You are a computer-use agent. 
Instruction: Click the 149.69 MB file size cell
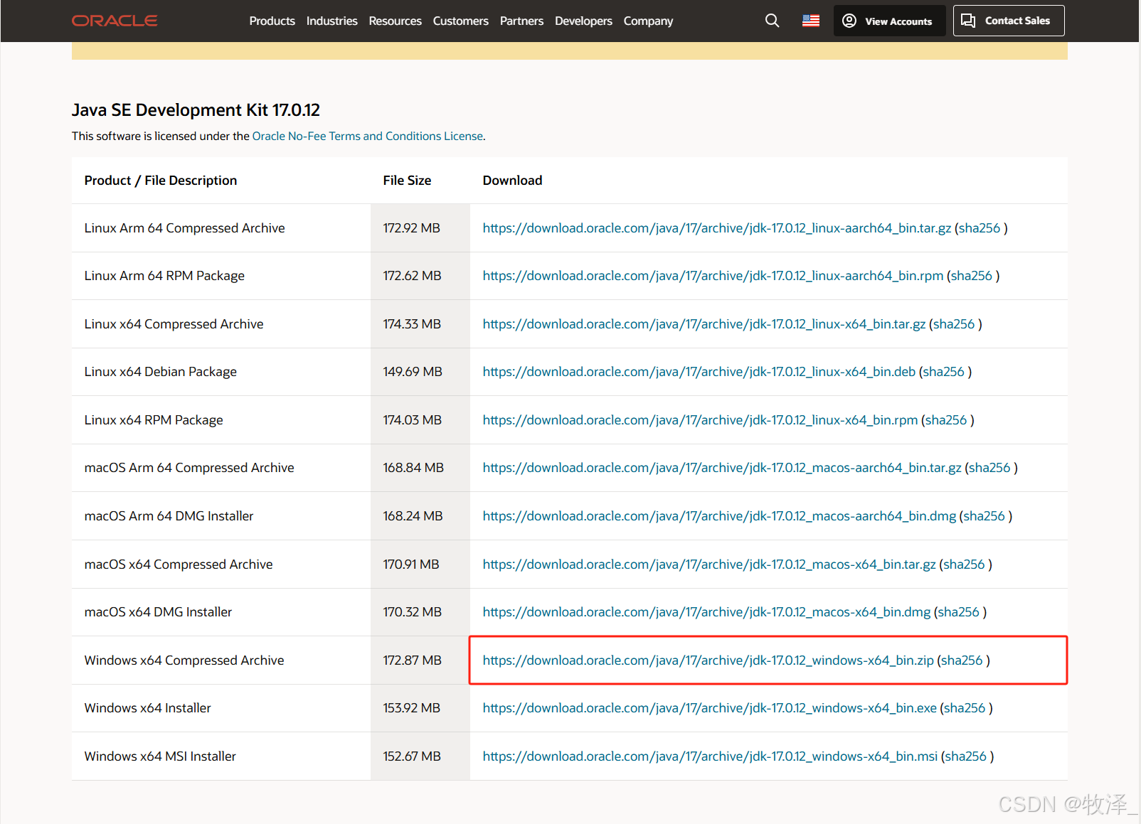point(420,372)
